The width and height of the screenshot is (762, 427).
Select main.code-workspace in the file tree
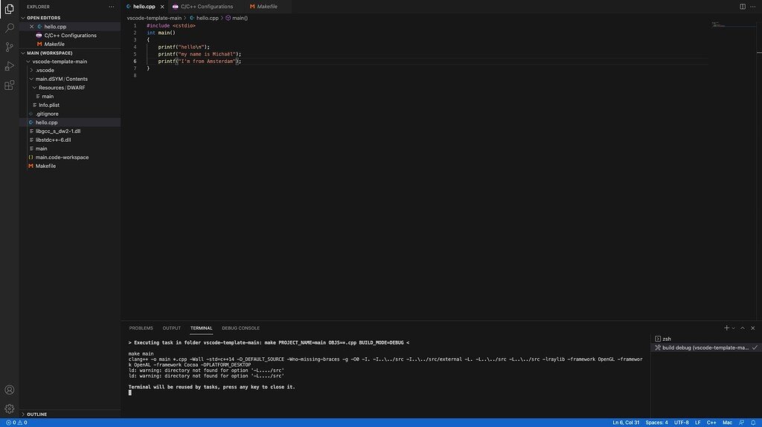pyautogui.click(x=62, y=157)
